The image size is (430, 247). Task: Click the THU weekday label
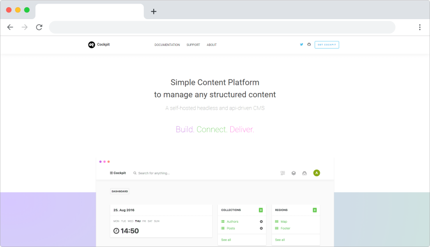[x=138, y=221]
